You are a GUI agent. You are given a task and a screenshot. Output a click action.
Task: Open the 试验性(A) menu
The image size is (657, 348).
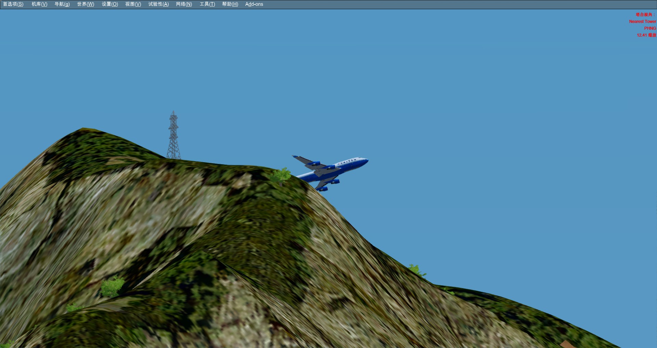click(158, 4)
